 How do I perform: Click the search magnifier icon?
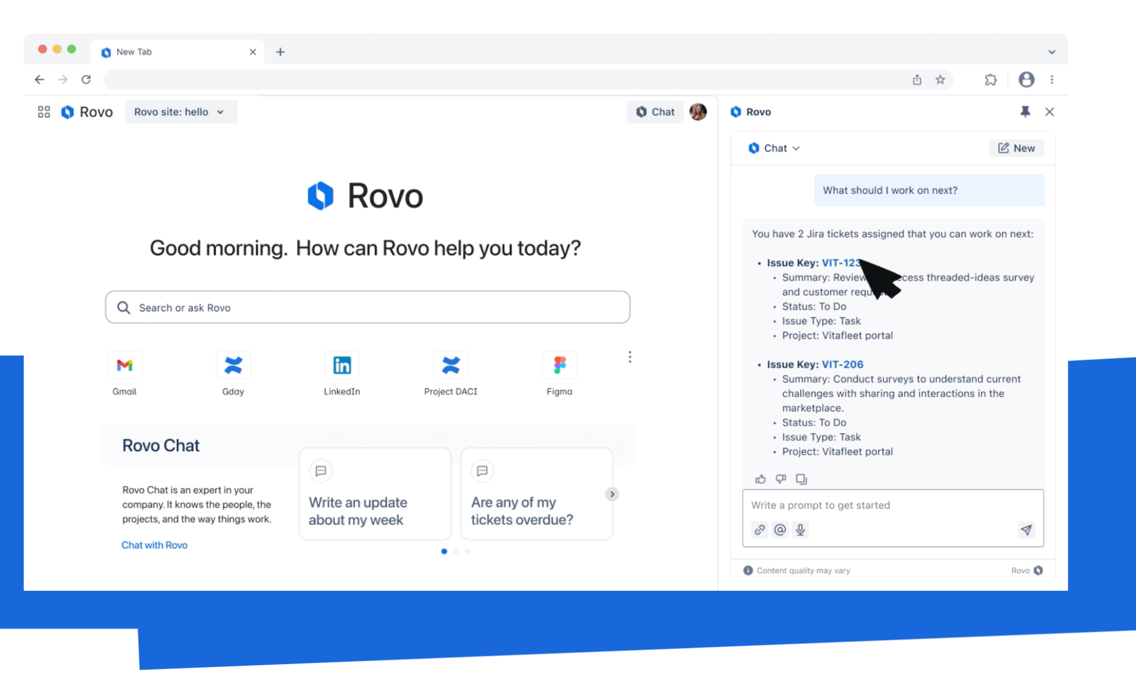[x=124, y=307]
